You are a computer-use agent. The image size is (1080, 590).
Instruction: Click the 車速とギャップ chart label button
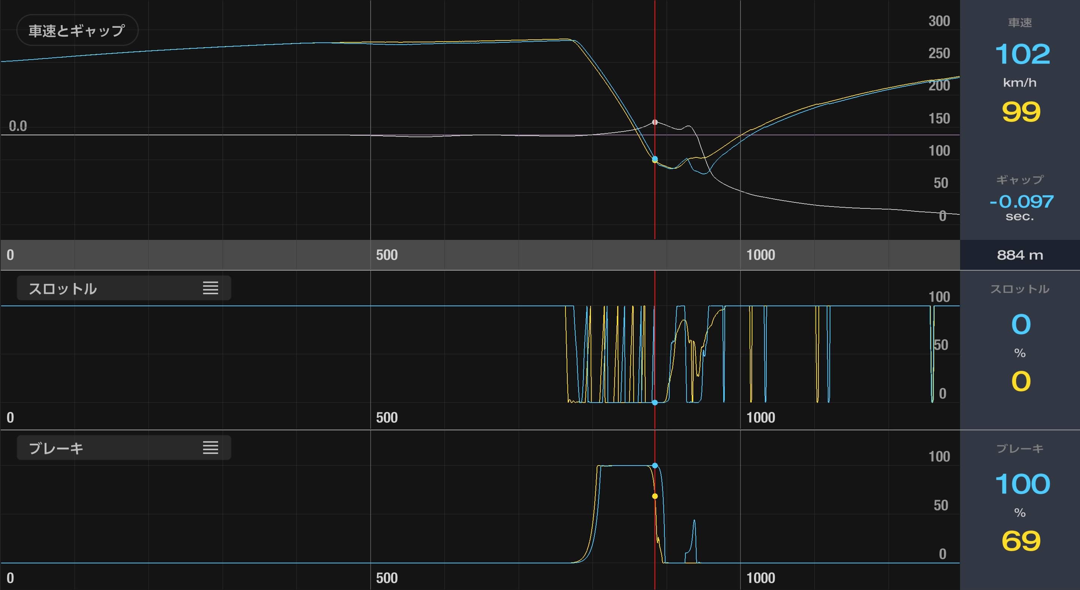tap(77, 30)
